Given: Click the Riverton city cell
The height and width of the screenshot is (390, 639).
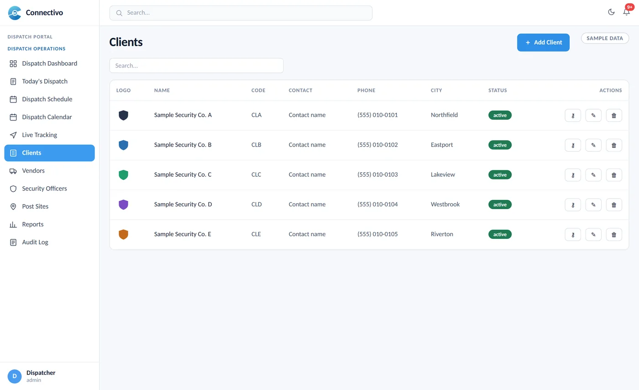Looking at the screenshot, I should click(x=442, y=234).
